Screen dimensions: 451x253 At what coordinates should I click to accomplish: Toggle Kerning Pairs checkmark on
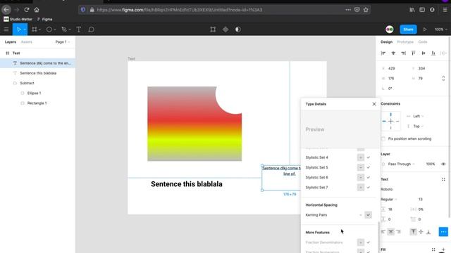coord(368,215)
